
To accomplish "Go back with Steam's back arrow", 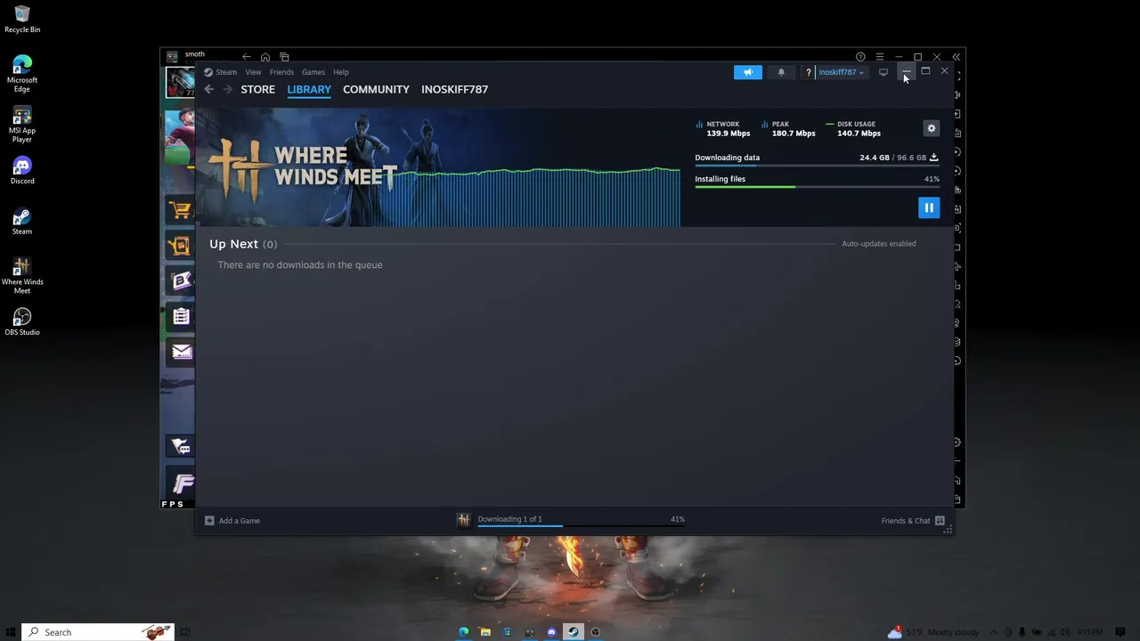I will pos(208,89).
